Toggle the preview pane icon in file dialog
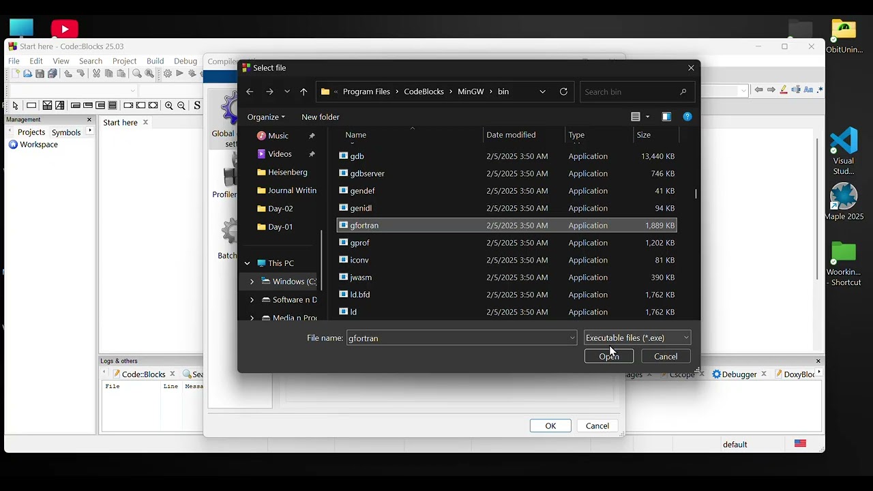 coord(666,117)
